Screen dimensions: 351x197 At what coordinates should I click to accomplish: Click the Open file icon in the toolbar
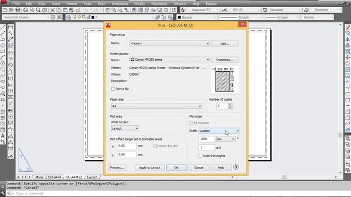pyautogui.click(x=11, y=10)
